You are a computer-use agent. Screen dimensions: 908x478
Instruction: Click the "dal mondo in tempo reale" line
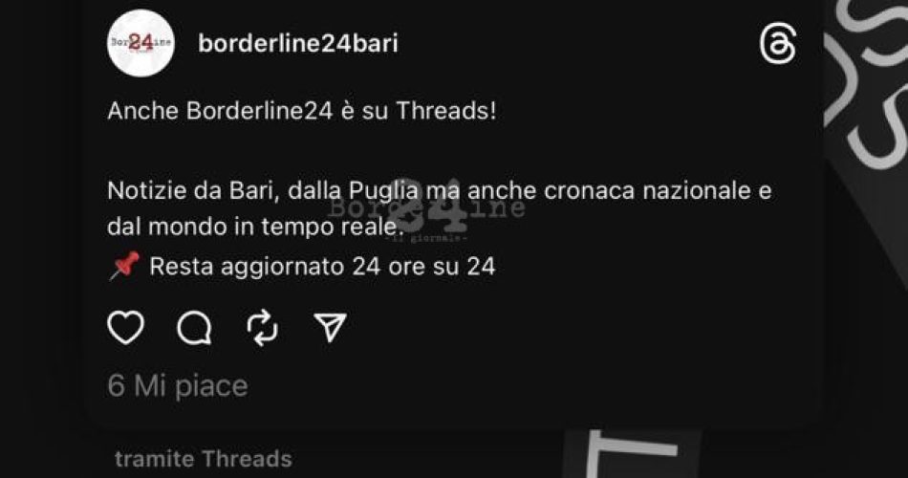pyautogui.click(x=253, y=227)
